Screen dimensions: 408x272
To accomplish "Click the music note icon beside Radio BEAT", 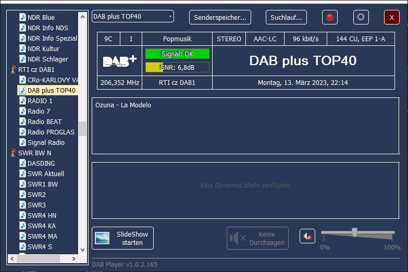I will (x=22, y=122).
